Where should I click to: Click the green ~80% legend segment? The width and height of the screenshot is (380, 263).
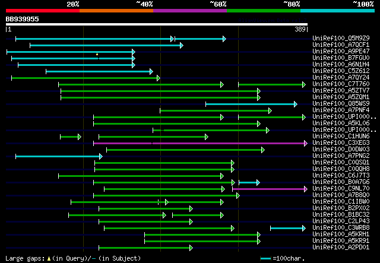(264, 11)
